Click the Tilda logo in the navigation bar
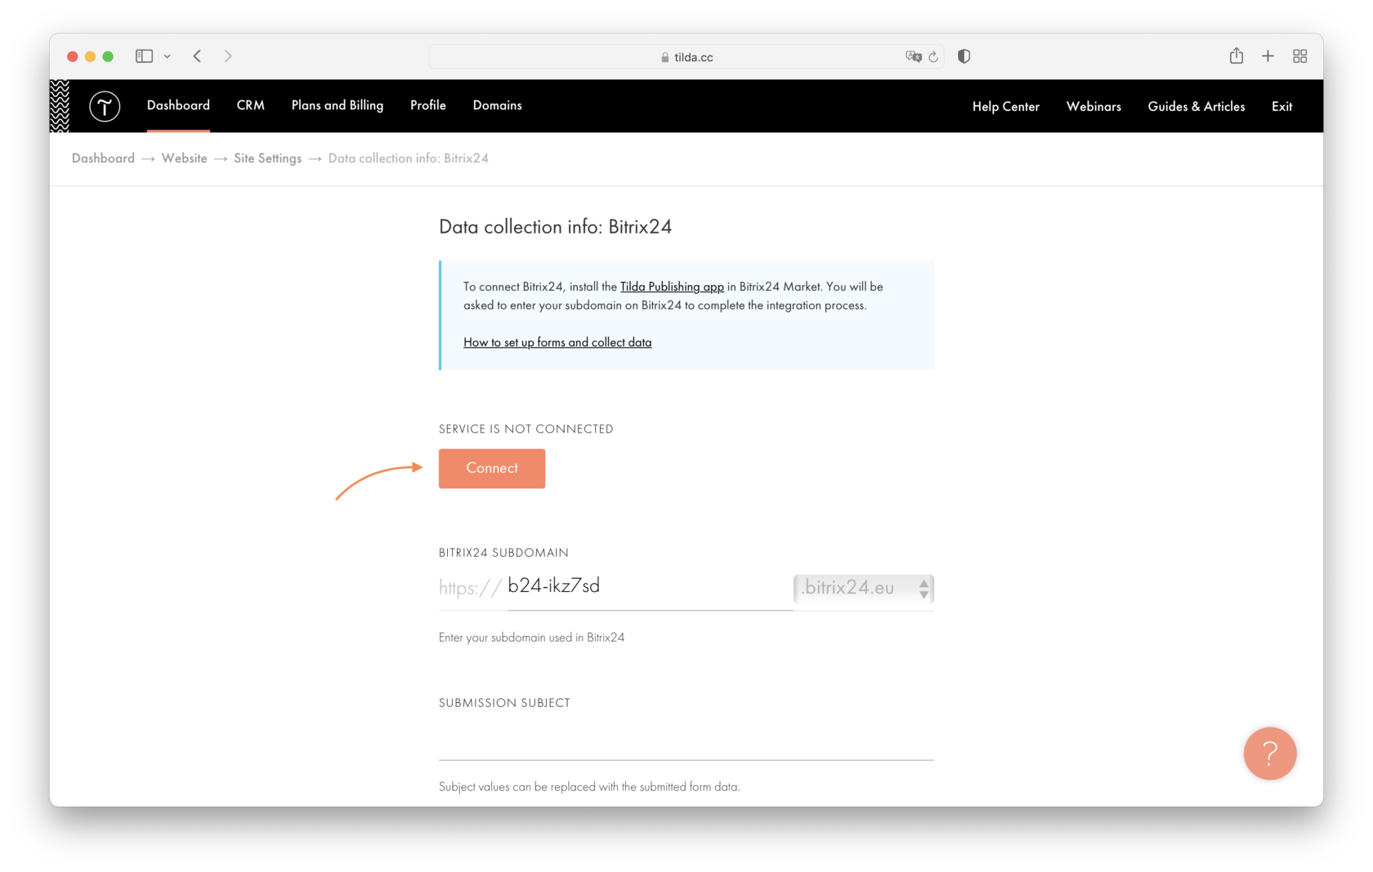This screenshot has width=1373, height=872. (x=105, y=106)
